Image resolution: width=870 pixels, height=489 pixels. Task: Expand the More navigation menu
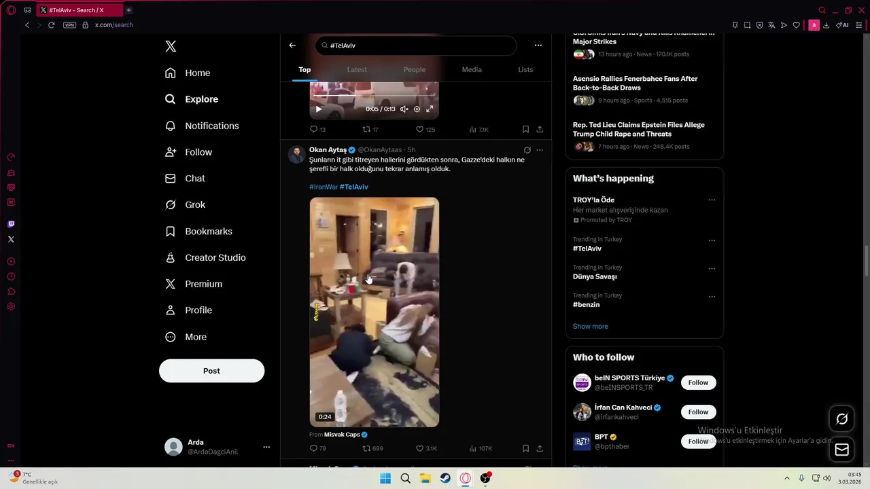(x=186, y=337)
